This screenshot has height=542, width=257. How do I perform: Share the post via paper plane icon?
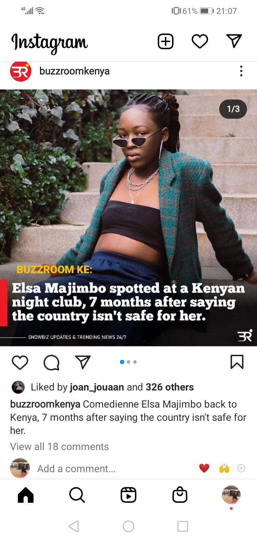[83, 362]
